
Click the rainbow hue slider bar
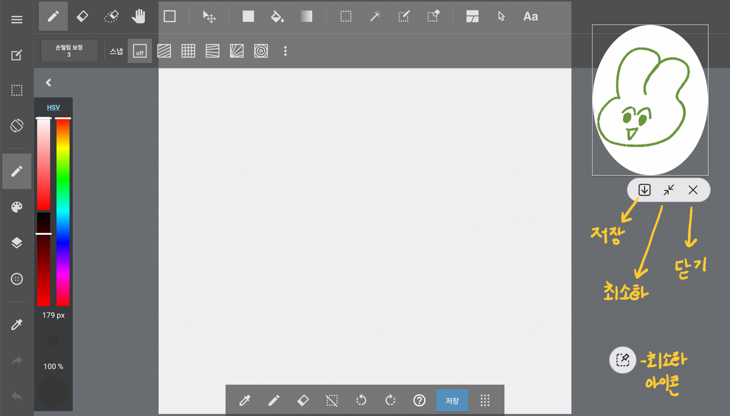(x=63, y=211)
